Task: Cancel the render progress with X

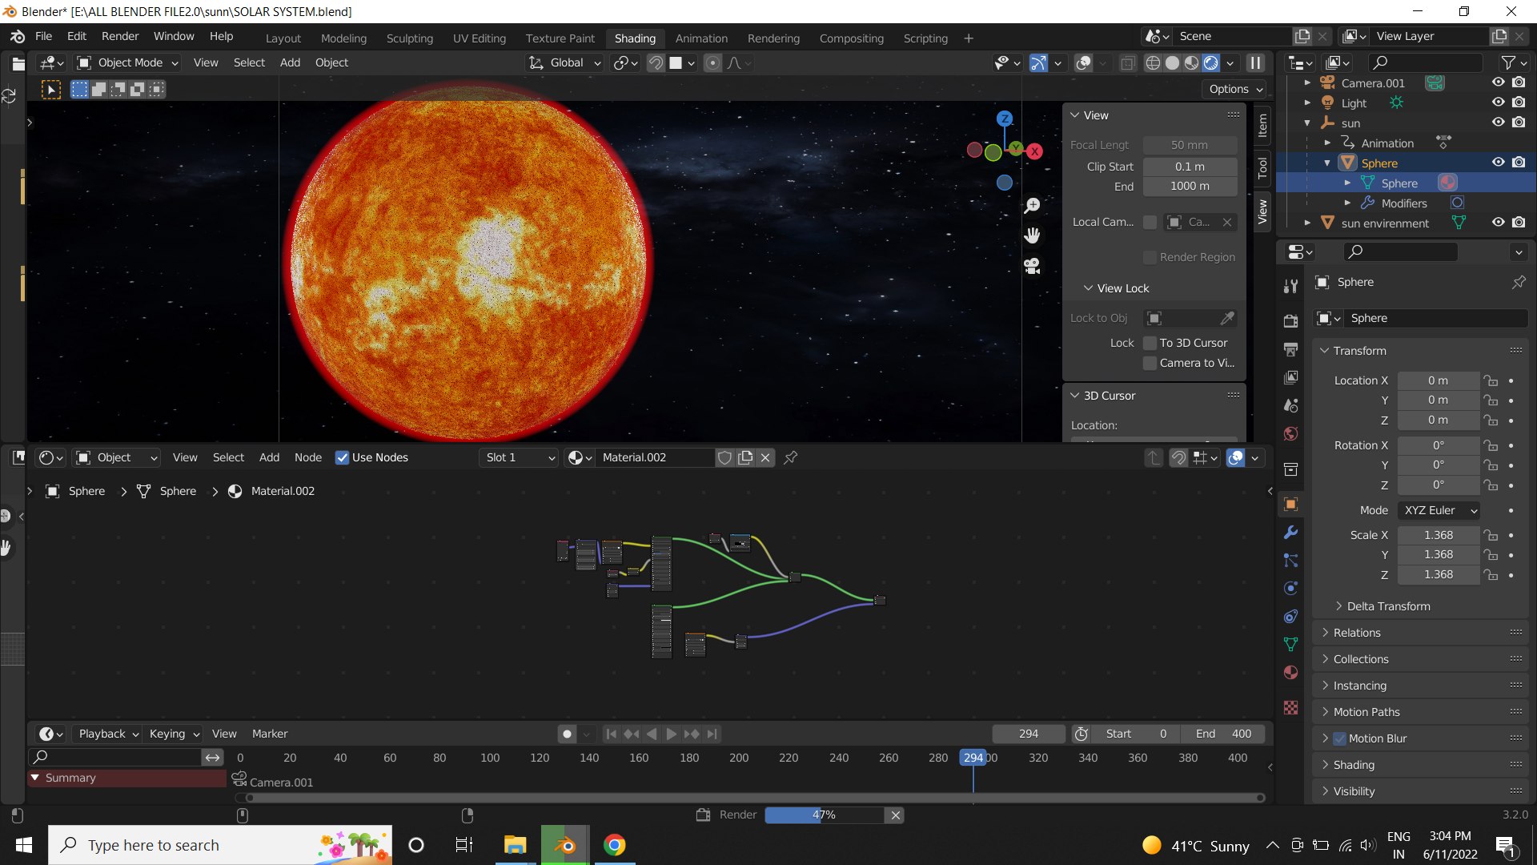Action: pos(896,815)
